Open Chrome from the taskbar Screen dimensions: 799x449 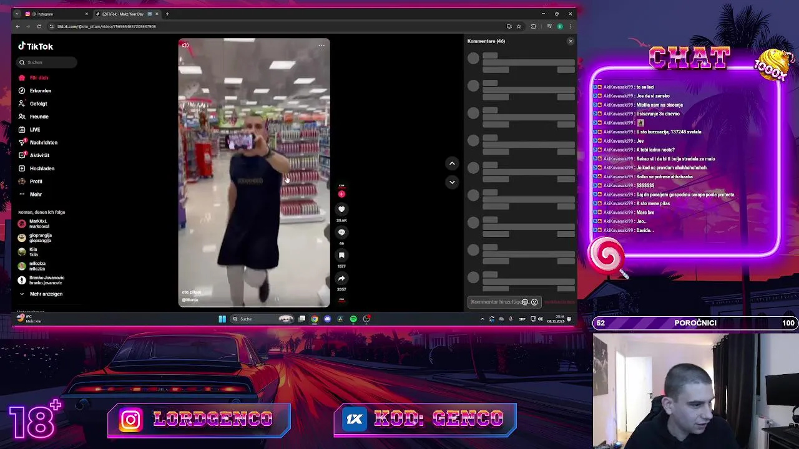click(x=315, y=319)
